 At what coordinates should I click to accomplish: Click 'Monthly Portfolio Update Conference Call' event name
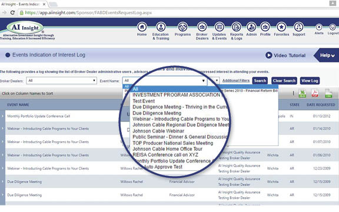click(38, 116)
